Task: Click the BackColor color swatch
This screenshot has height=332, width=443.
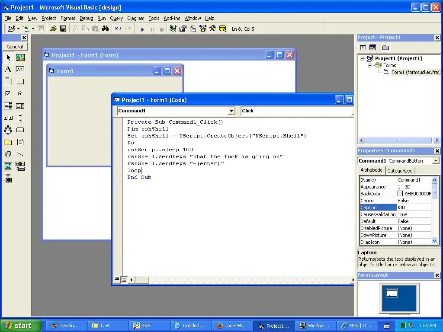Action: pos(400,194)
